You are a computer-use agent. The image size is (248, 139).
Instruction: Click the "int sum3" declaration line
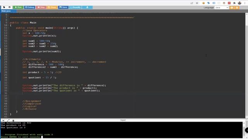(40, 46)
